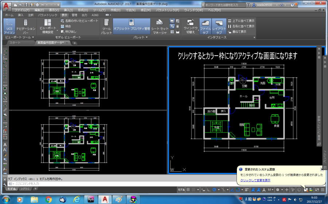Switch to the 注釈 ribbon tab

point(31,15)
